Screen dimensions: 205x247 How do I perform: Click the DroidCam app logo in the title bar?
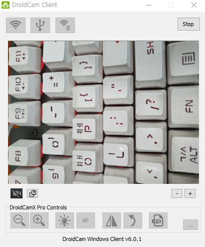tap(5, 5)
